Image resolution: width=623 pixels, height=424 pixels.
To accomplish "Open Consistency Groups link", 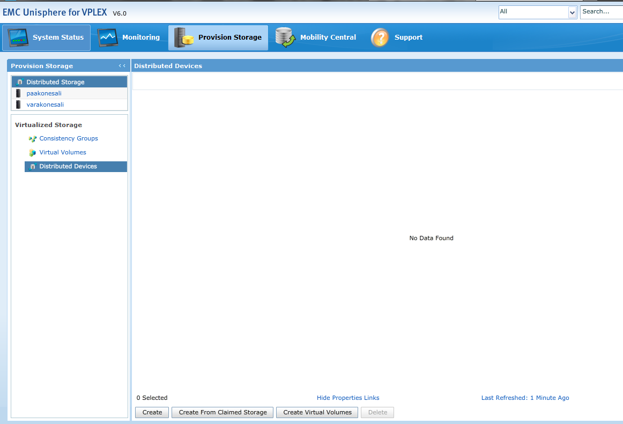I will [68, 138].
